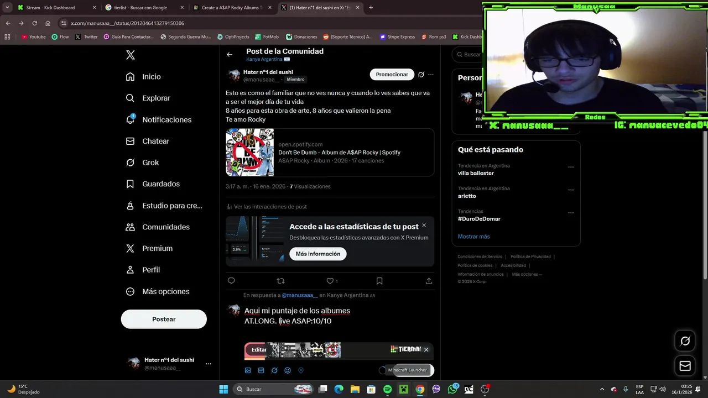
Task: Open Perfil in the sidebar
Action: tap(143, 270)
